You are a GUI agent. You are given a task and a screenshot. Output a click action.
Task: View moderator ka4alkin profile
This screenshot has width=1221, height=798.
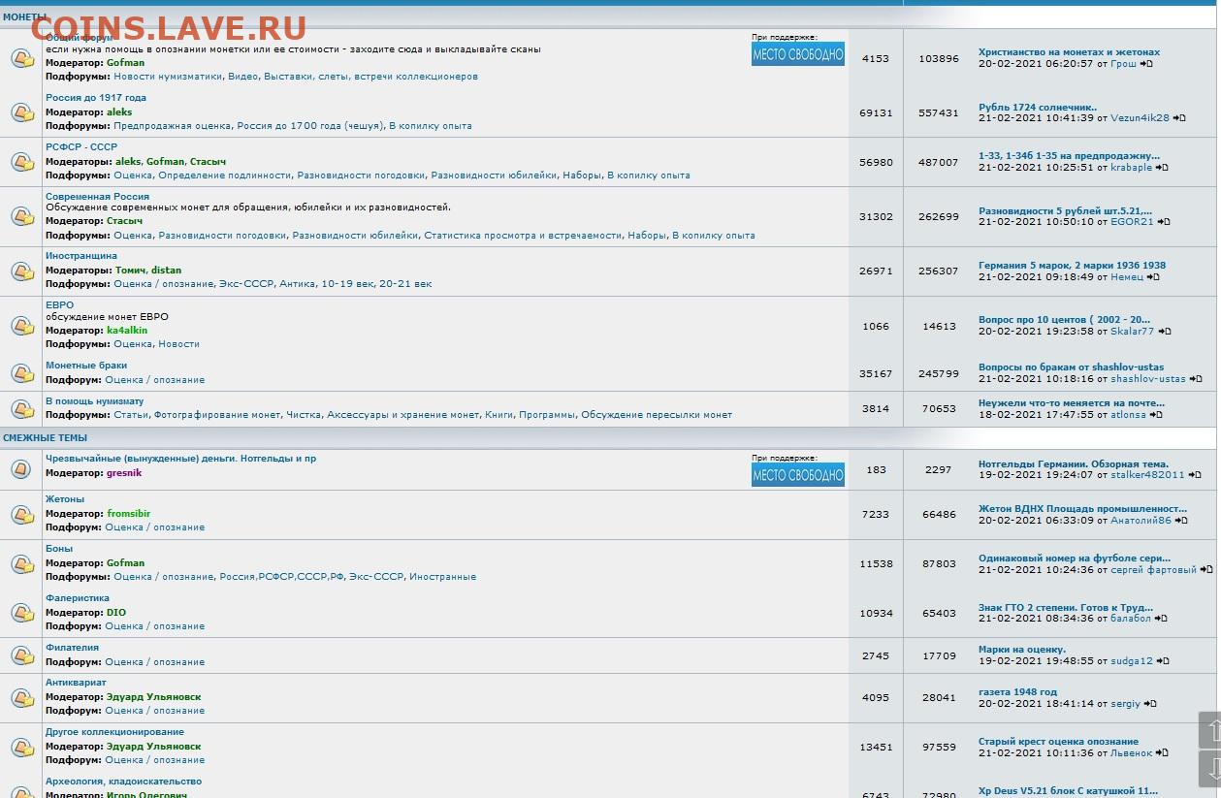click(x=127, y=331)
